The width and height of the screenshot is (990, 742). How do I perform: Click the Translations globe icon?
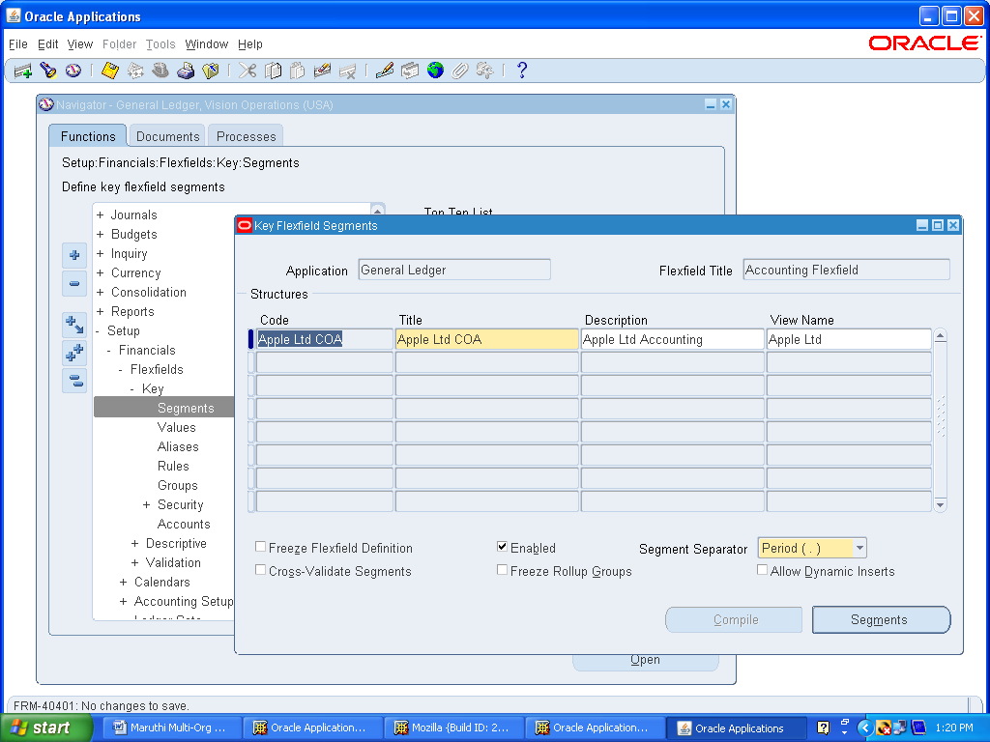click(435, 70)
